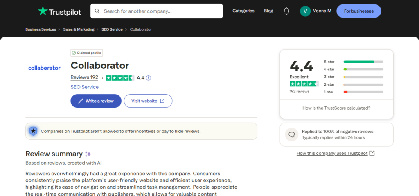Click the For businesses button
The width and height of the screenshot is (419, 196).
[358, 11]
